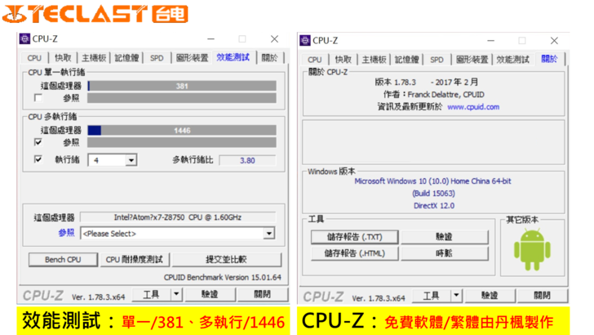Viewport: 594px width, 335px height.
Task: Uncheck reference checkbox under CPU multi thread
Action: (x=38, y=142)
